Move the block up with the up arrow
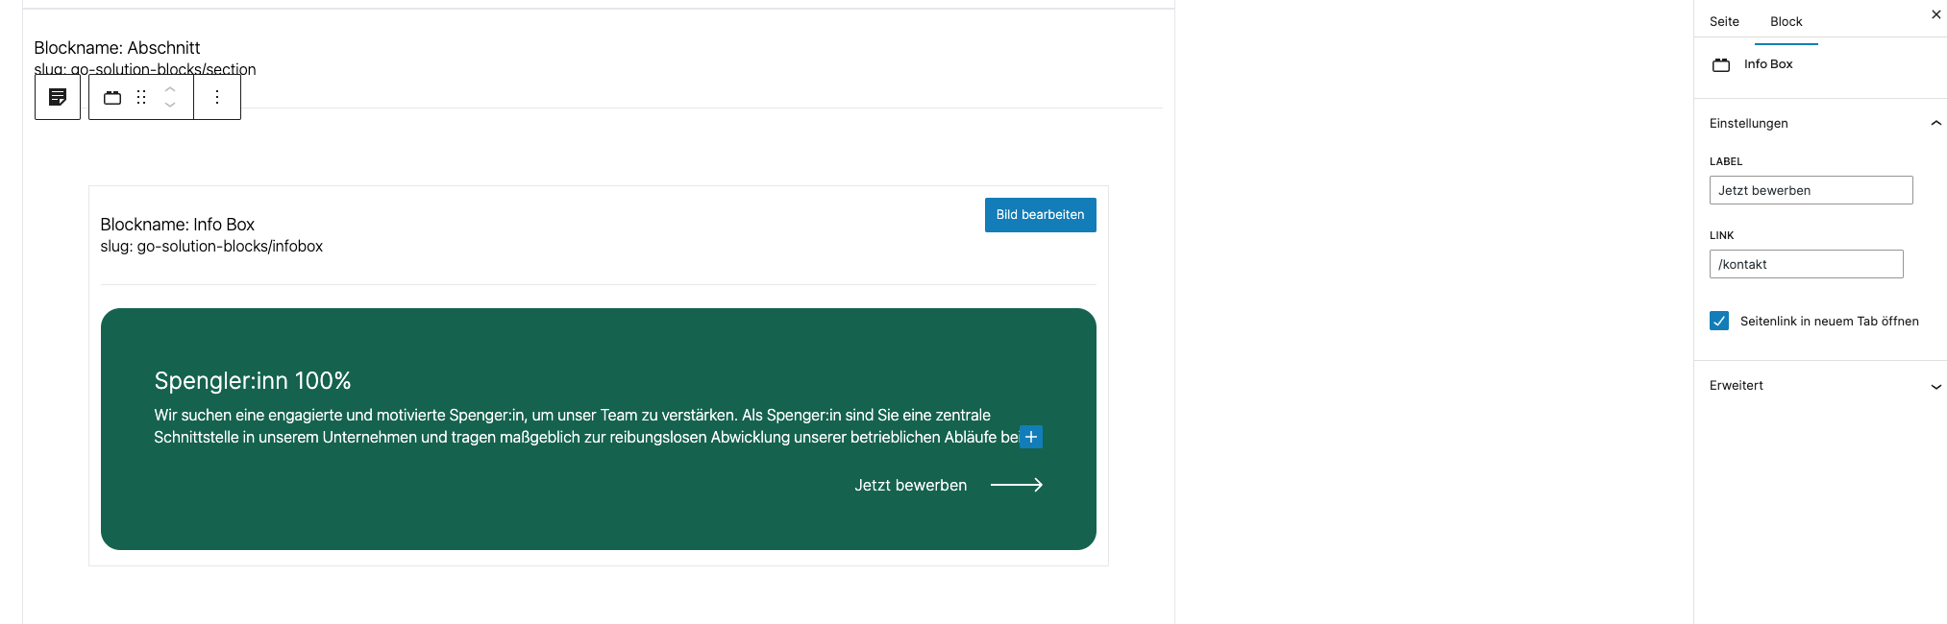This screenshot has width=1947, height=624. [x=170, y=88]
